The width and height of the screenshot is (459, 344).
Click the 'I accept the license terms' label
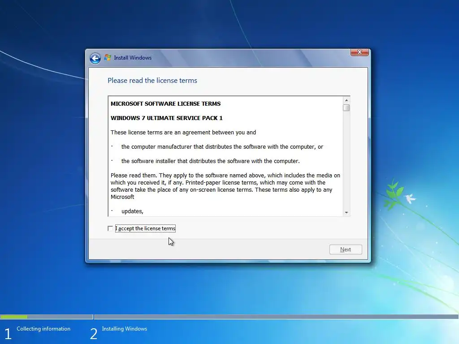pos(146,228)
